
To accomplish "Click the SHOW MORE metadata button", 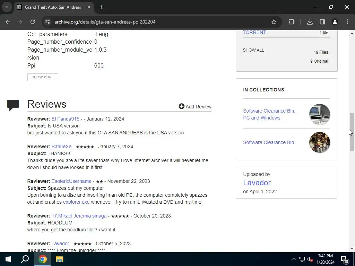I will point(43,77).
